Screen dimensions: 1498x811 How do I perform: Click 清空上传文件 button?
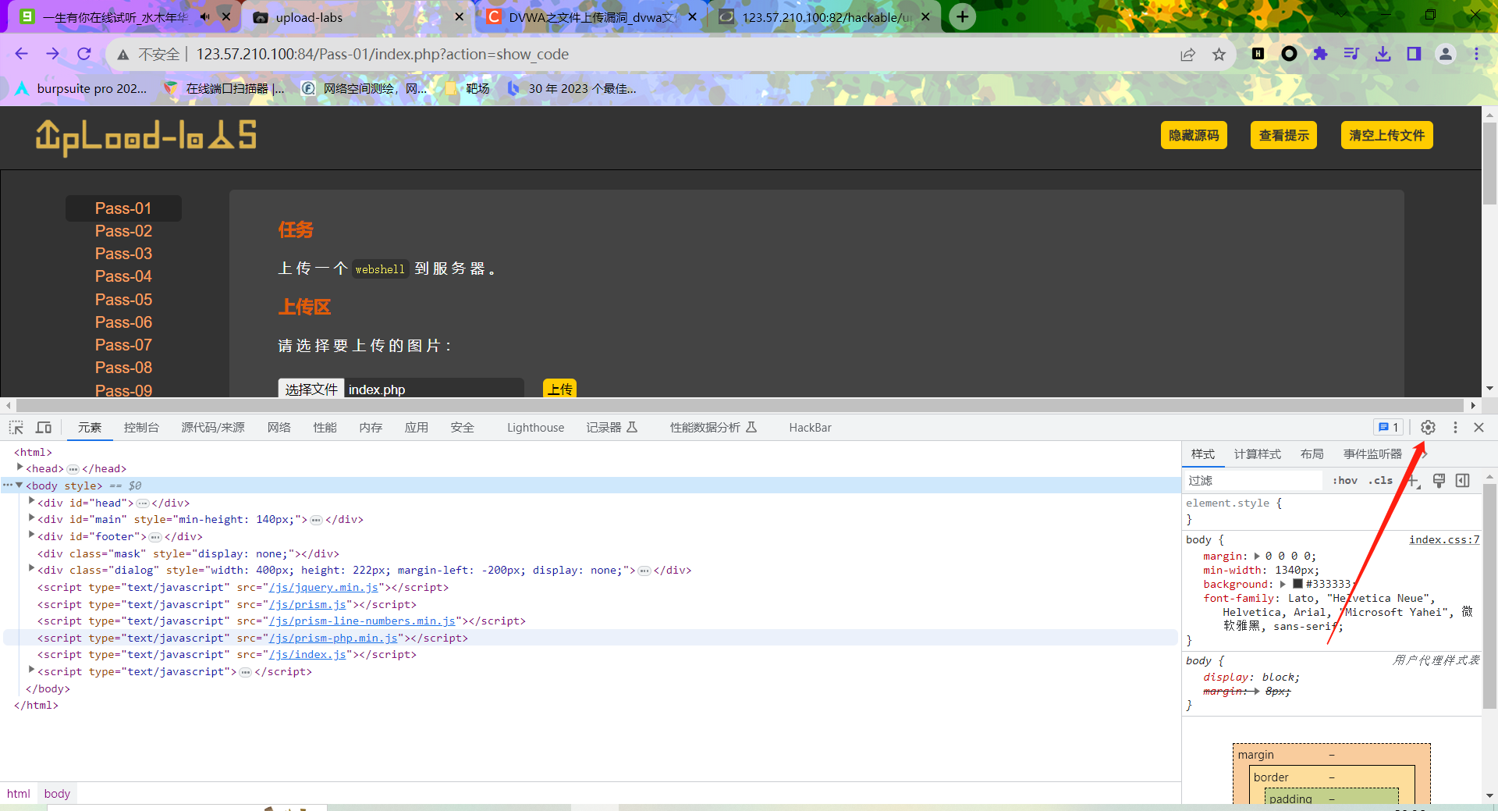click(x=1386, y=135)
